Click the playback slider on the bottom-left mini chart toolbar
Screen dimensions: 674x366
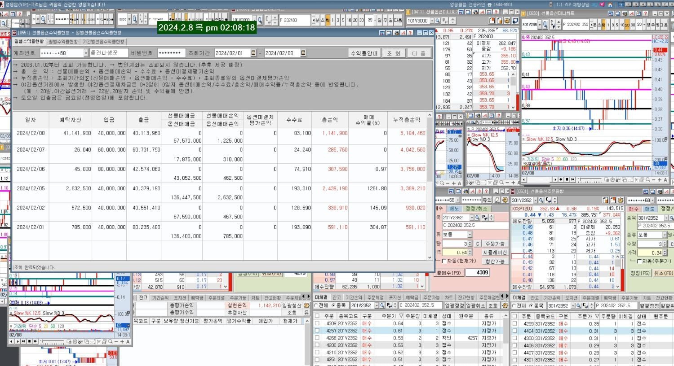(53, 342)
